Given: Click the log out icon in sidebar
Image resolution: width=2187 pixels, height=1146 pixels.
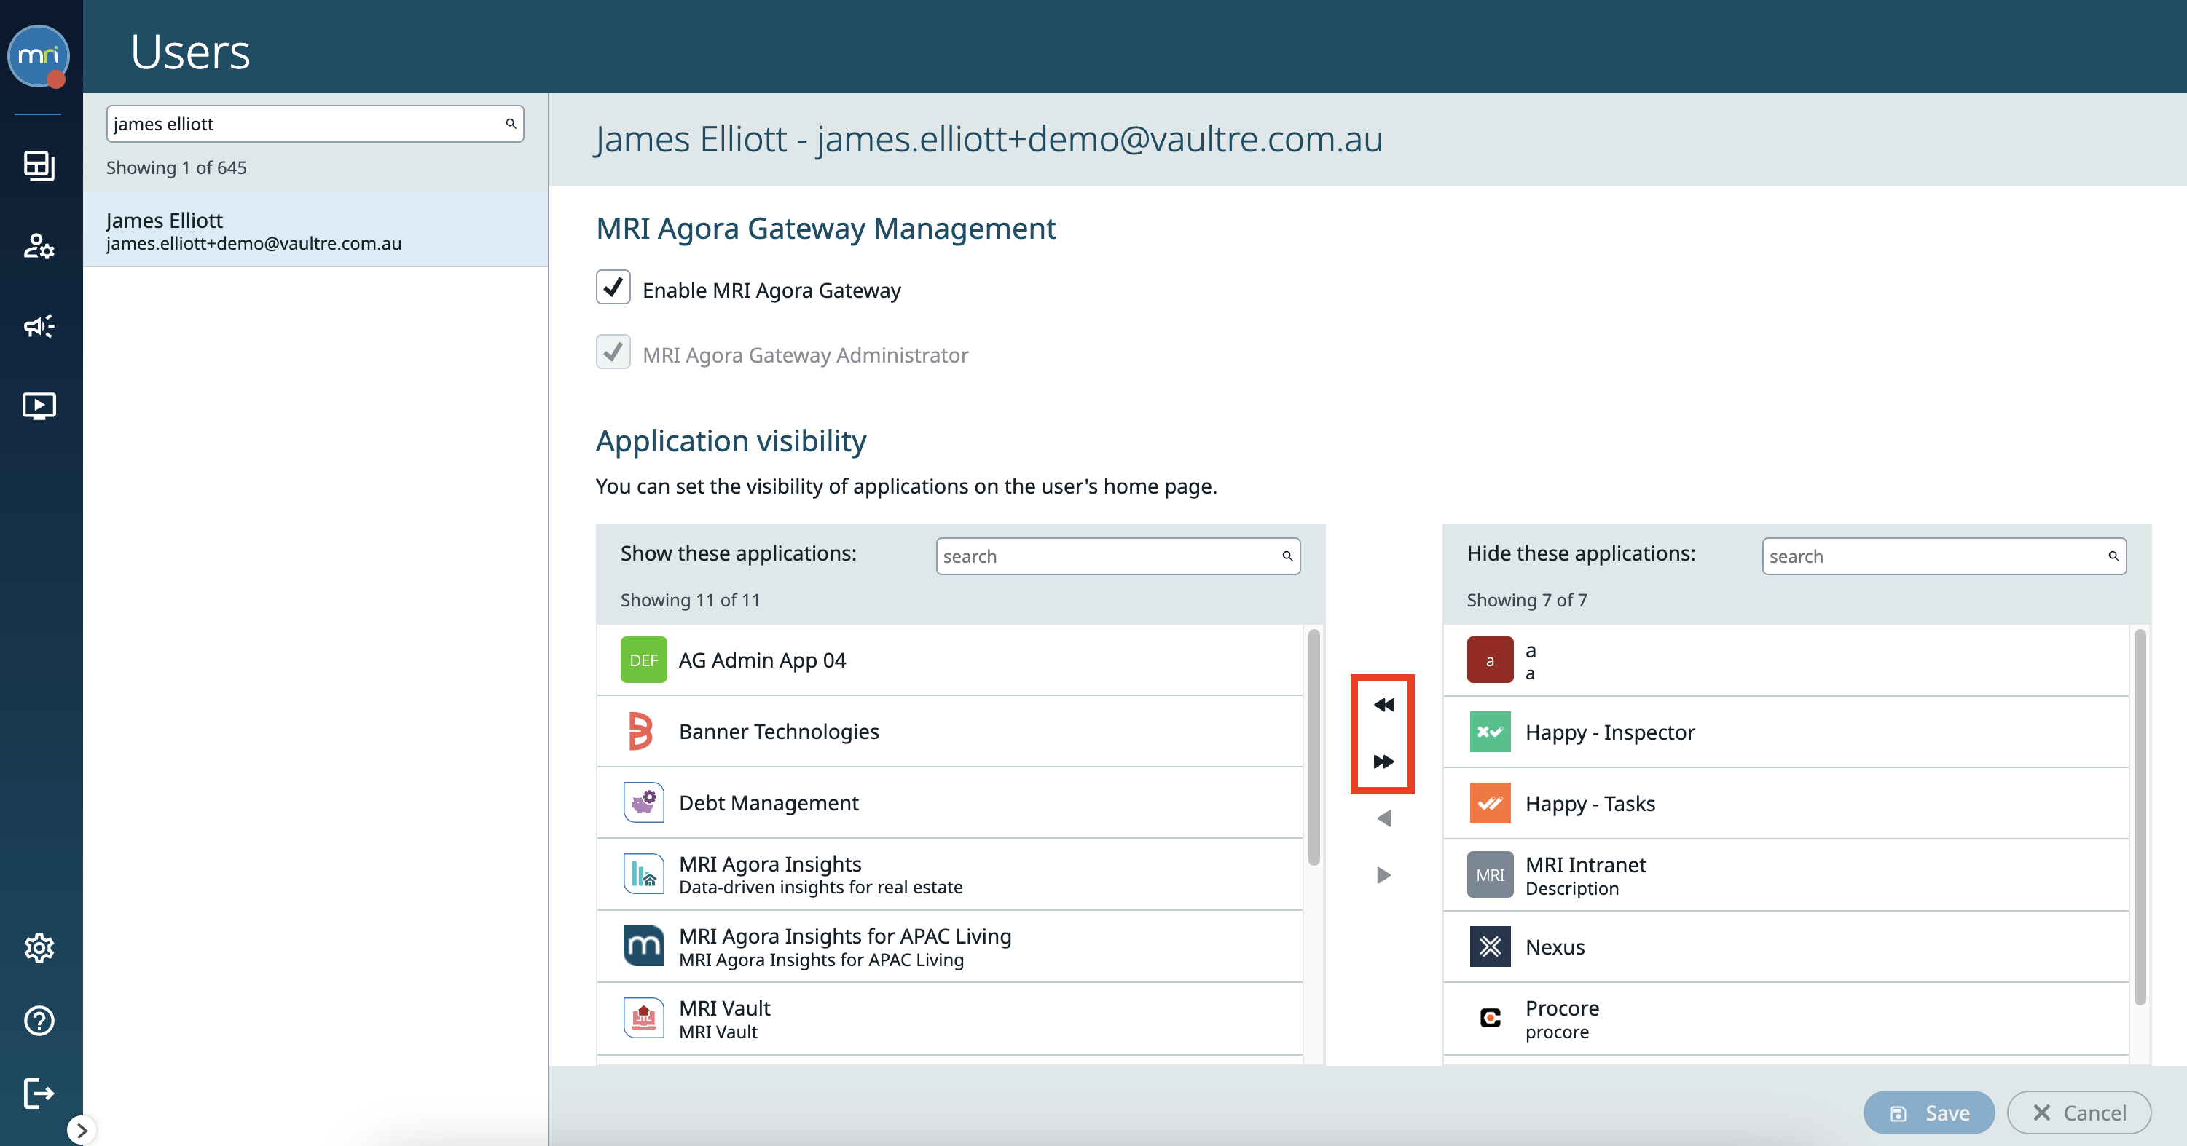Looking at the screenshot, I should (x=39, y=1094).
